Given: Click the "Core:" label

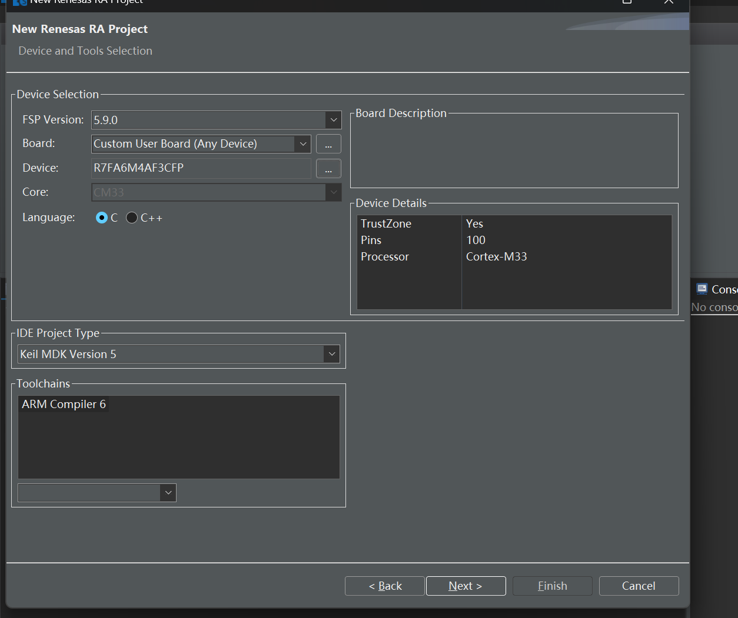Looking at the screenshot, I should [x=35, y=192].
